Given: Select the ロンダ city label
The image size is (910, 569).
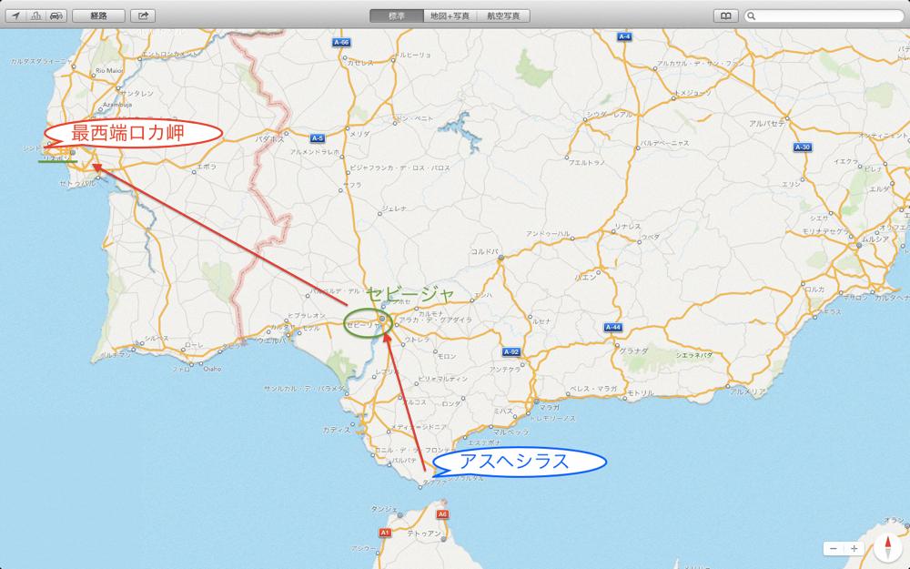Looking at the screenshot, I should pyautogui.click(x=450, y=403).
